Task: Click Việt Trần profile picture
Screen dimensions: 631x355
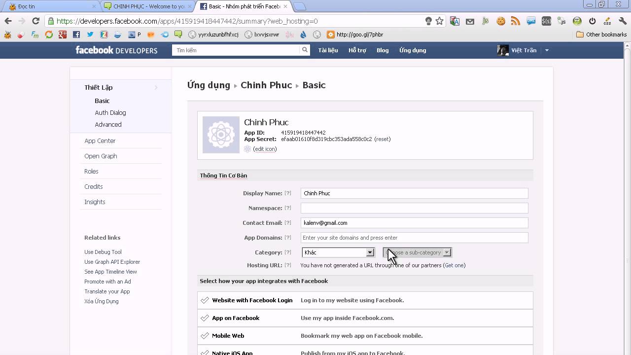Action: (x=502, y=50)
